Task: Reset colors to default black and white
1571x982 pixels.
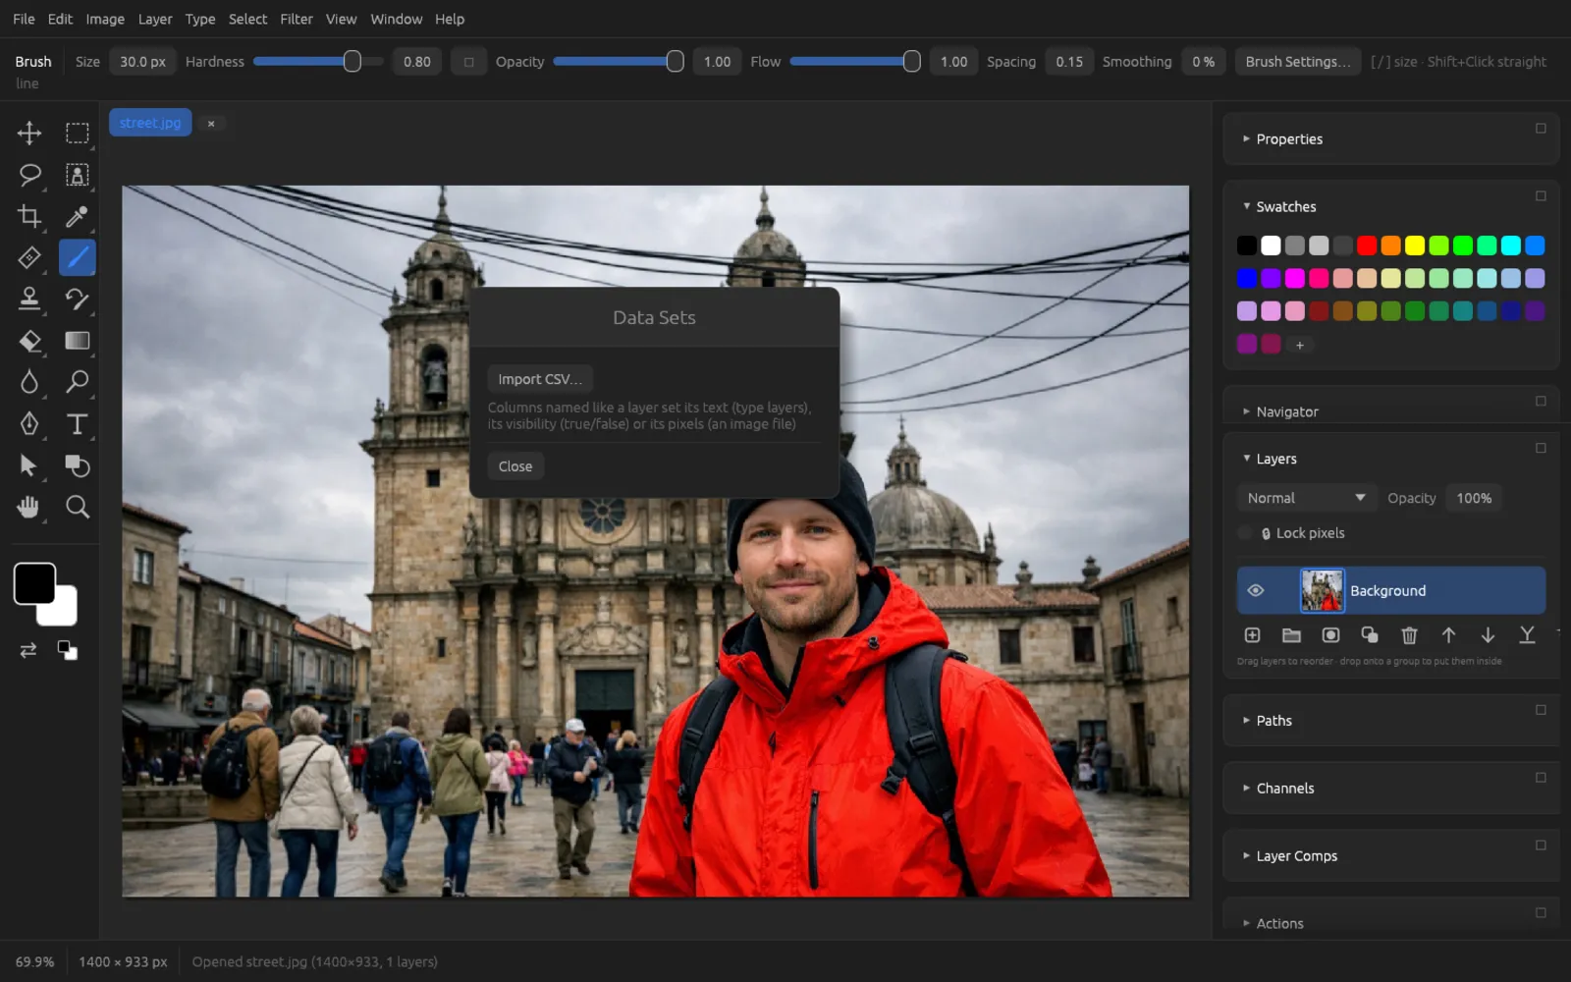Action: [x=67, y=650]
